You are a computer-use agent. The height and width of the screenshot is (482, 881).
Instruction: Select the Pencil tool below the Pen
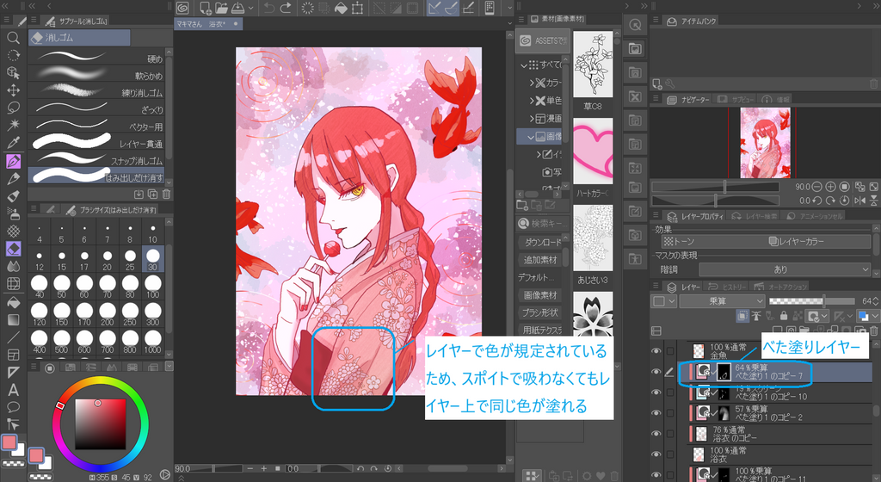pos(14,179)
